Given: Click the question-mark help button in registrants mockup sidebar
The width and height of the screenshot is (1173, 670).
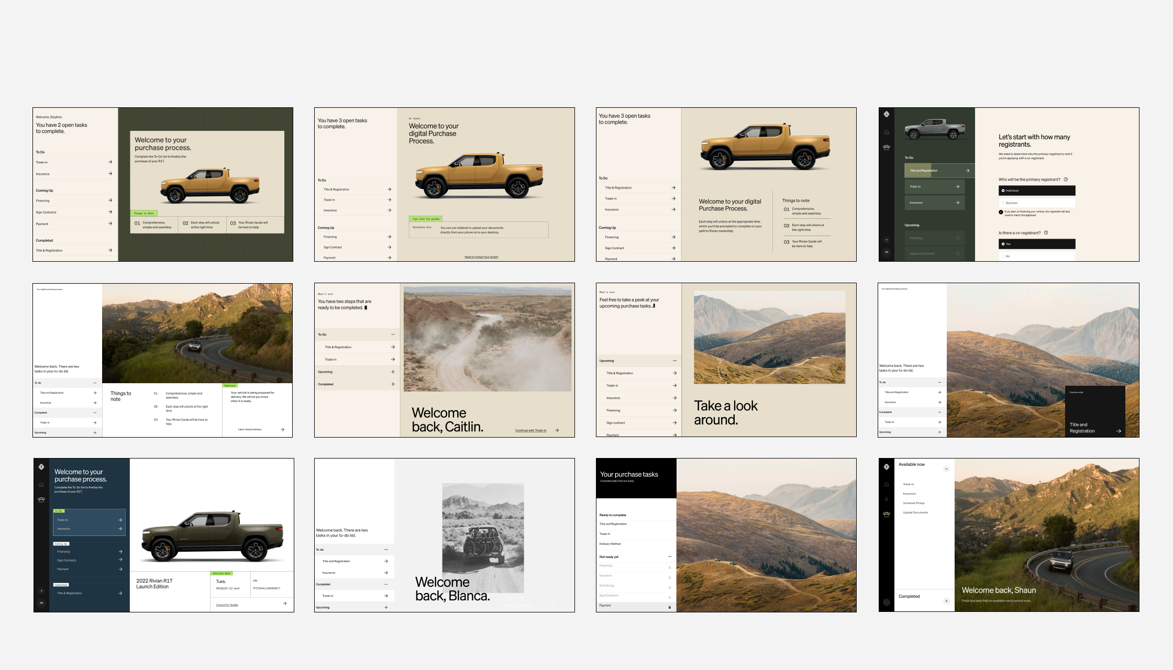Looking at the screenshot, I should point(887,240).
